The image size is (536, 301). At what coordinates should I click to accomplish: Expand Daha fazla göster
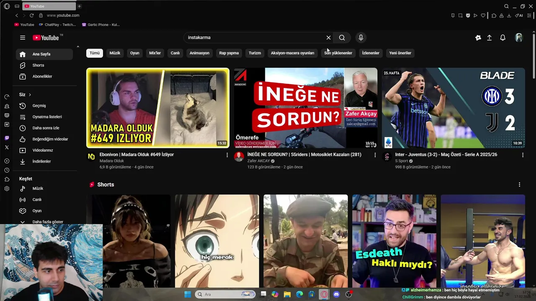pos(44,222)
